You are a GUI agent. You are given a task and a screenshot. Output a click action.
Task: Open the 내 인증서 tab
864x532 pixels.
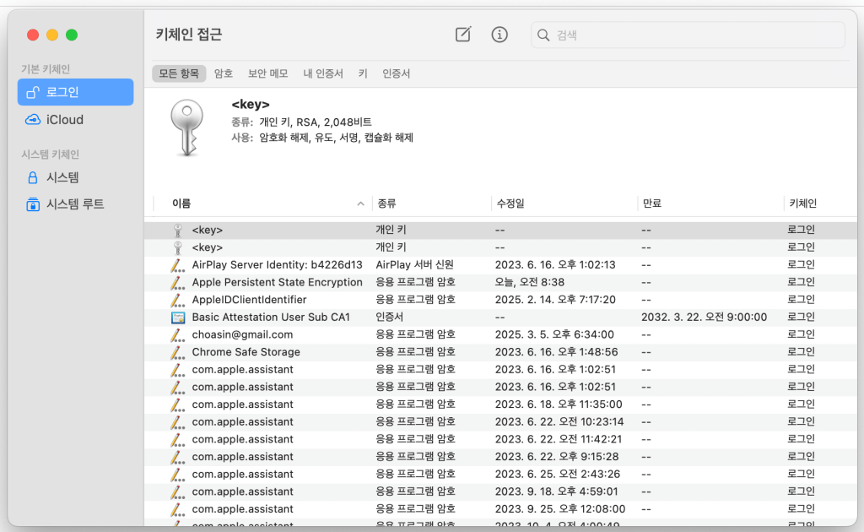point(323,73)
